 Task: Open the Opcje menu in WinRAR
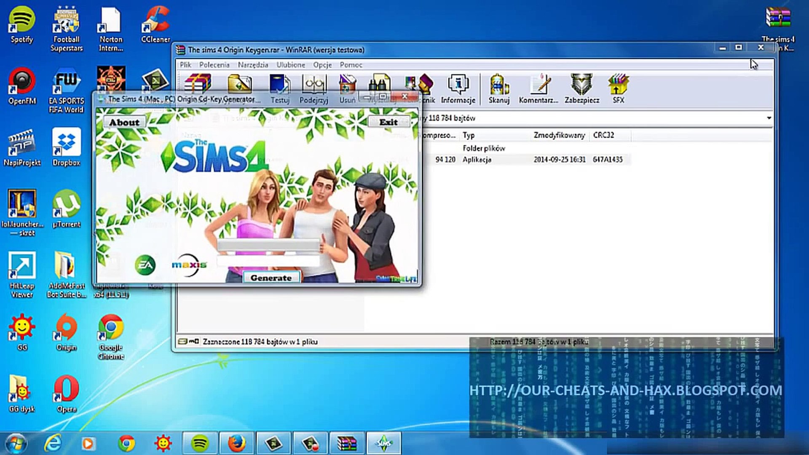tap(322, 65)
